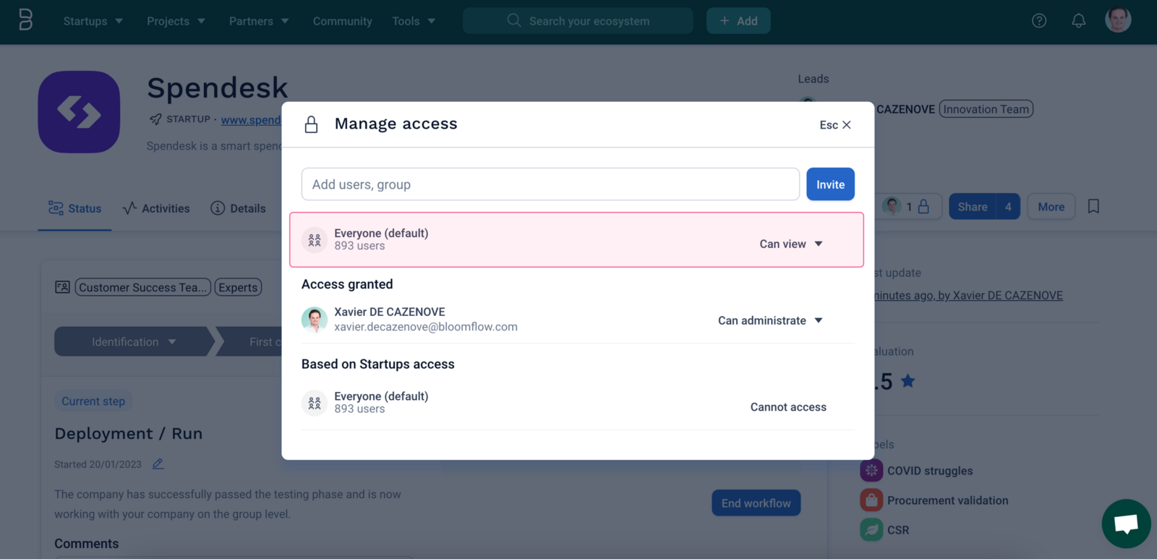Click the xavier.decazenove@bloomflow.com email
1157x559 pixels.
point(426,327)
